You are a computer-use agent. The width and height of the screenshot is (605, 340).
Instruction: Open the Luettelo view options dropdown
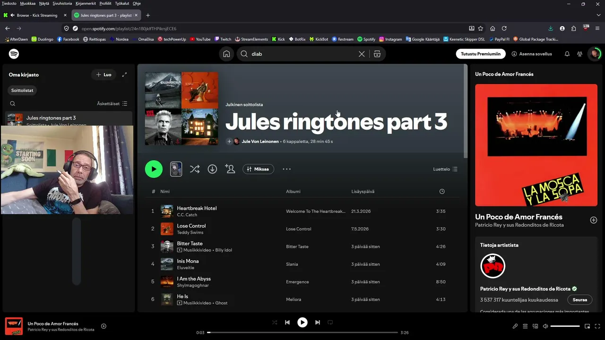(x=445, y=169)
